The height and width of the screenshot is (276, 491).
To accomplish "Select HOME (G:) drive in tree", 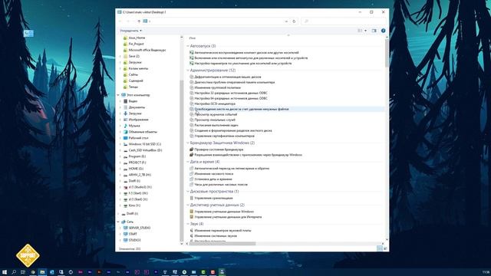I will [x=136, y=169].
